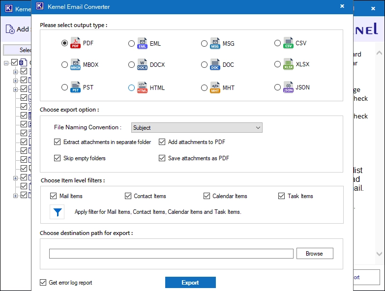Open the item filter funnel icon
This screenshot has height=291, width=385.
[x=57, y=212]
